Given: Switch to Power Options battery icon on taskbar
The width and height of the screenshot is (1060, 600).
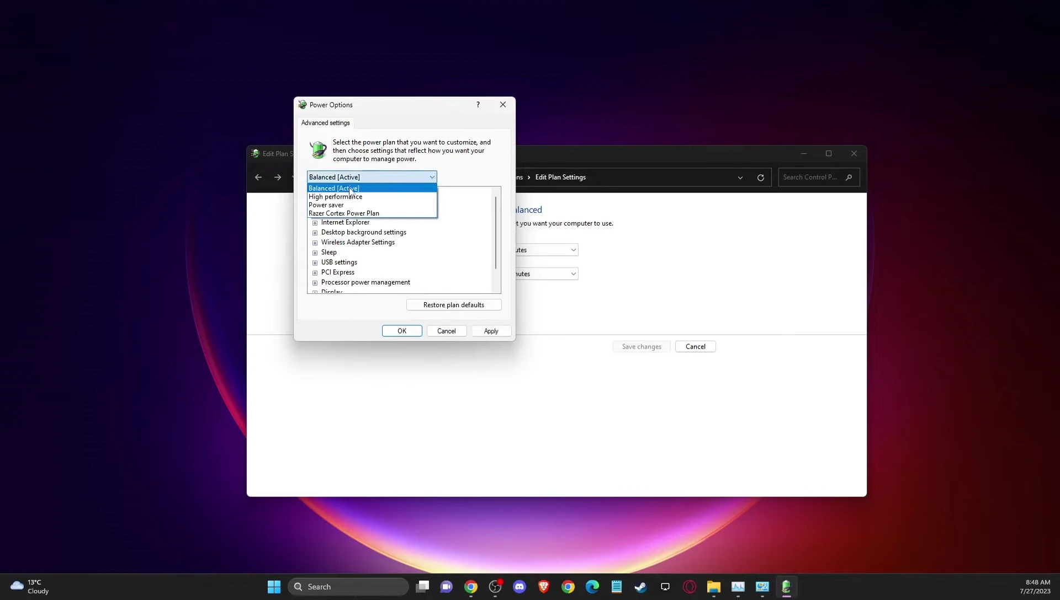Looking at the screenshot, I should pyautogui.click(x=787, y=587).
